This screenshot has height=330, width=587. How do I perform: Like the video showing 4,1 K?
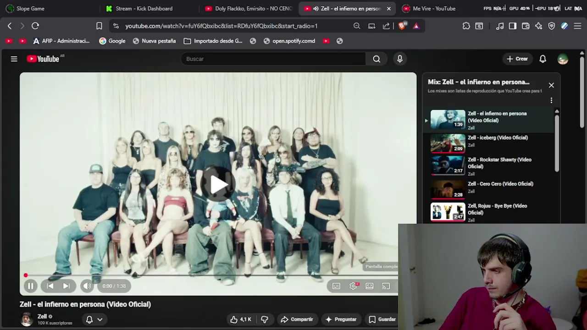click(x=241, y=319)
